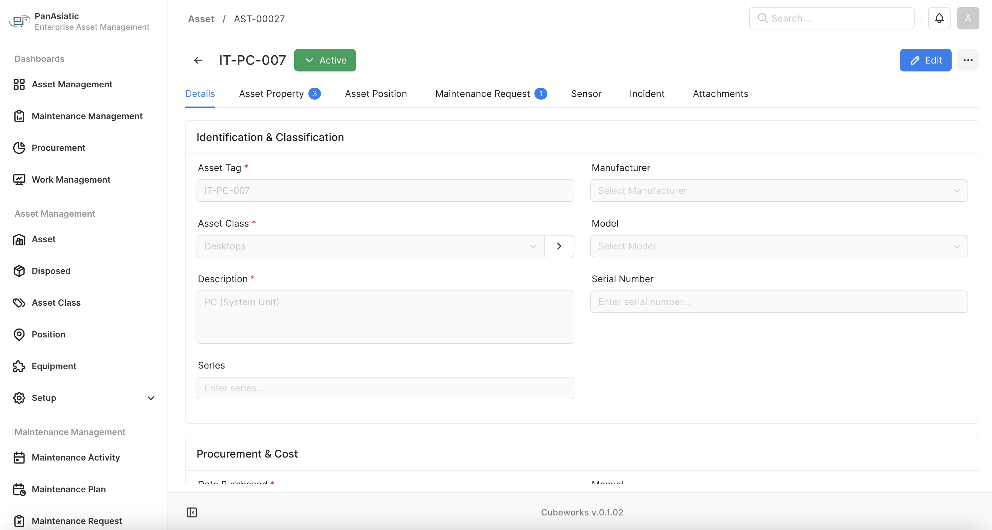Image resolution: width=992 pixels, height=530 pixels.
Task: Collapse sidebar using bottom panel icon
Action: click(192, 512)
